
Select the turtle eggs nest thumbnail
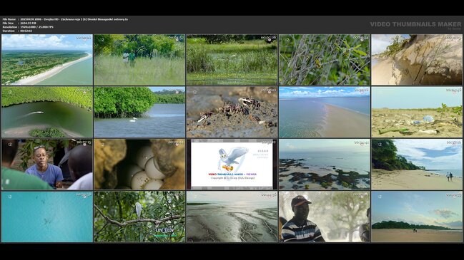coord(139,165)
